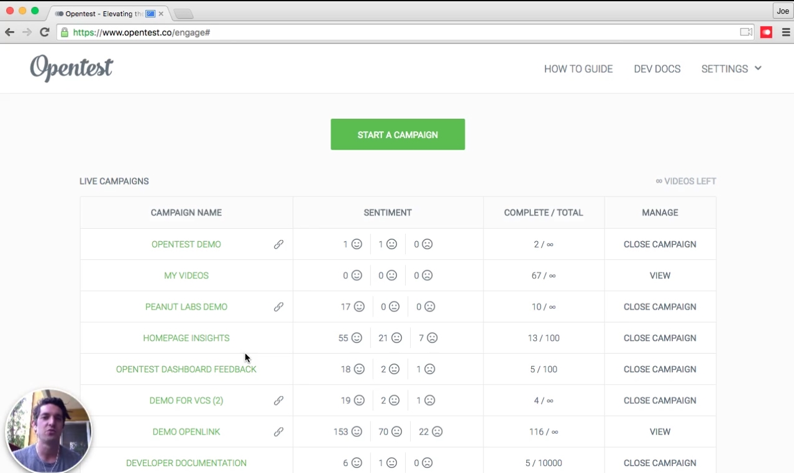The height and width of the screenshot is (473, 794).
Task: Click neutral face in Demo Openlink row
Action: tap(396, 431)
